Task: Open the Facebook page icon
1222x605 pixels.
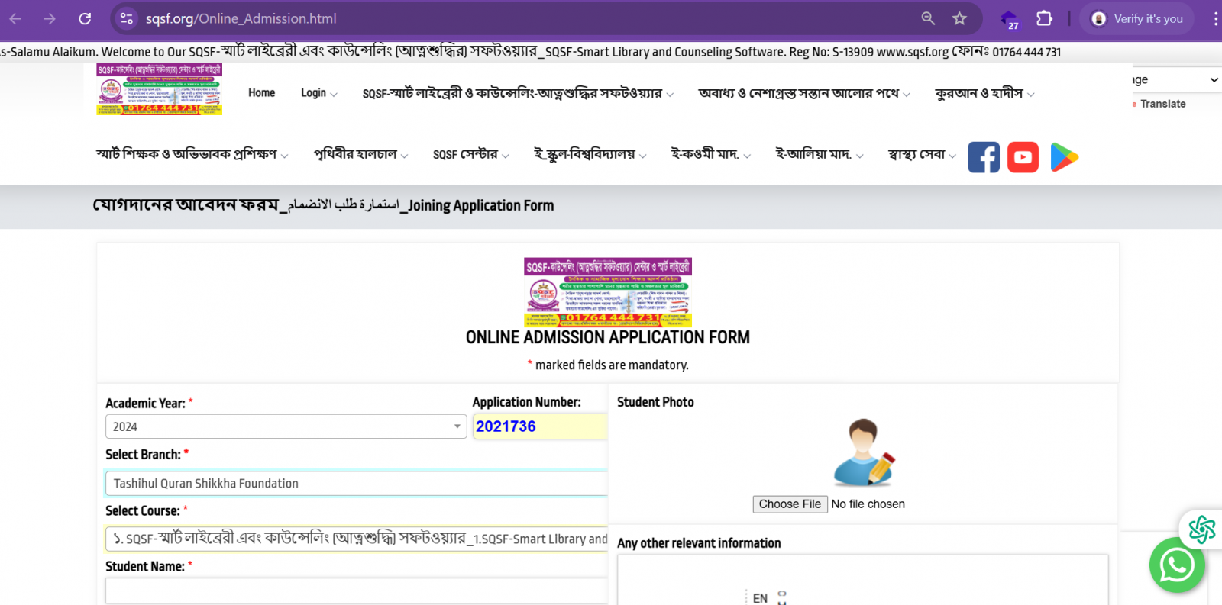Action: (x=983, y=157)
